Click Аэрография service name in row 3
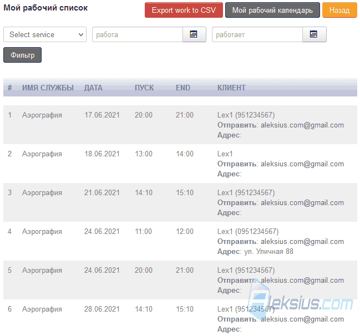The height and width of the screenshot is (336, 360). coord(42,192)
